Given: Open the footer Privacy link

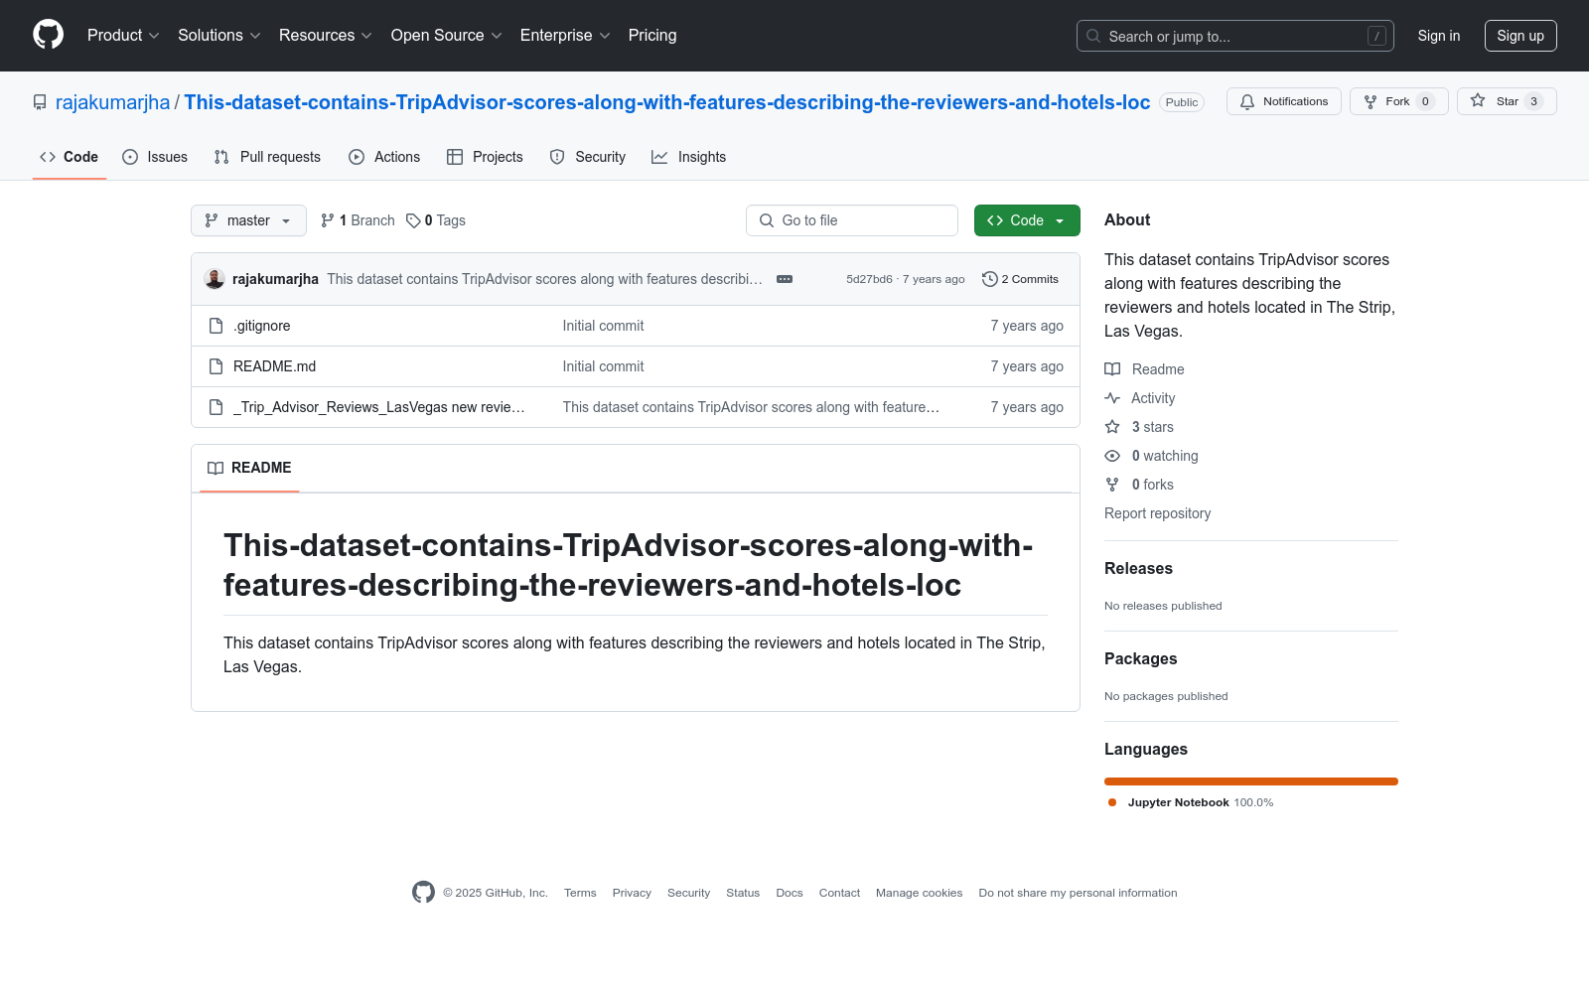Looking at the screenshot, I should coord(632,893).
